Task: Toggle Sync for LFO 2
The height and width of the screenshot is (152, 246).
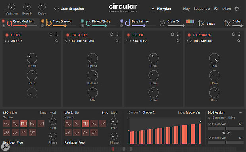Action: click(x=105, y=112)
